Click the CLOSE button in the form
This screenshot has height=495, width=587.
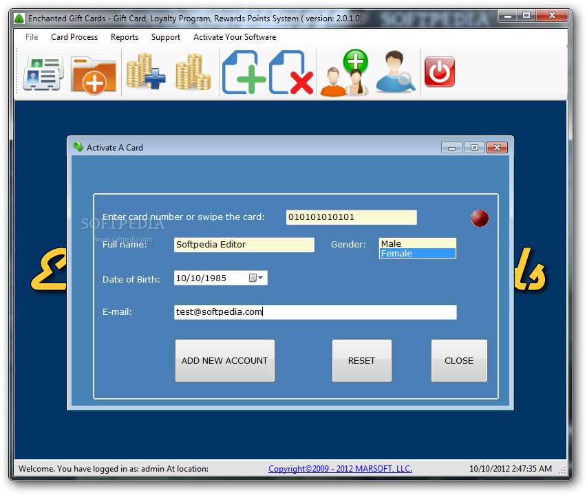459,360
